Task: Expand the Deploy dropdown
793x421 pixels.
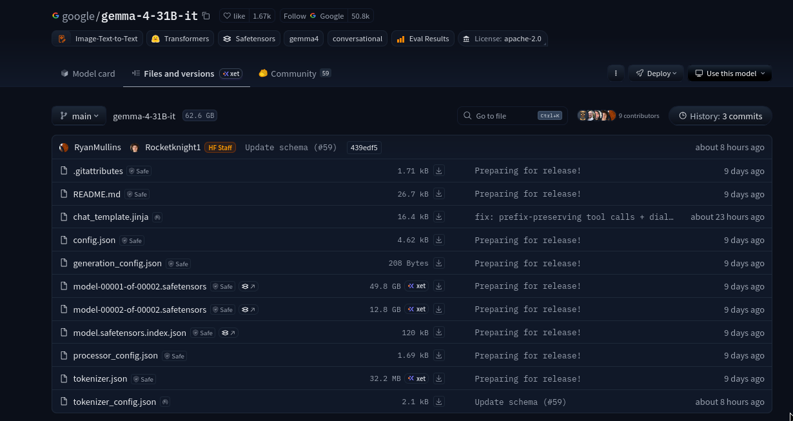Action: pyautogui.click(x=656, y=73)
